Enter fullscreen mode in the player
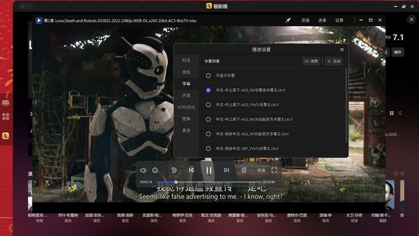The width and height of the screenshot is (419, 236). (274, 170)
